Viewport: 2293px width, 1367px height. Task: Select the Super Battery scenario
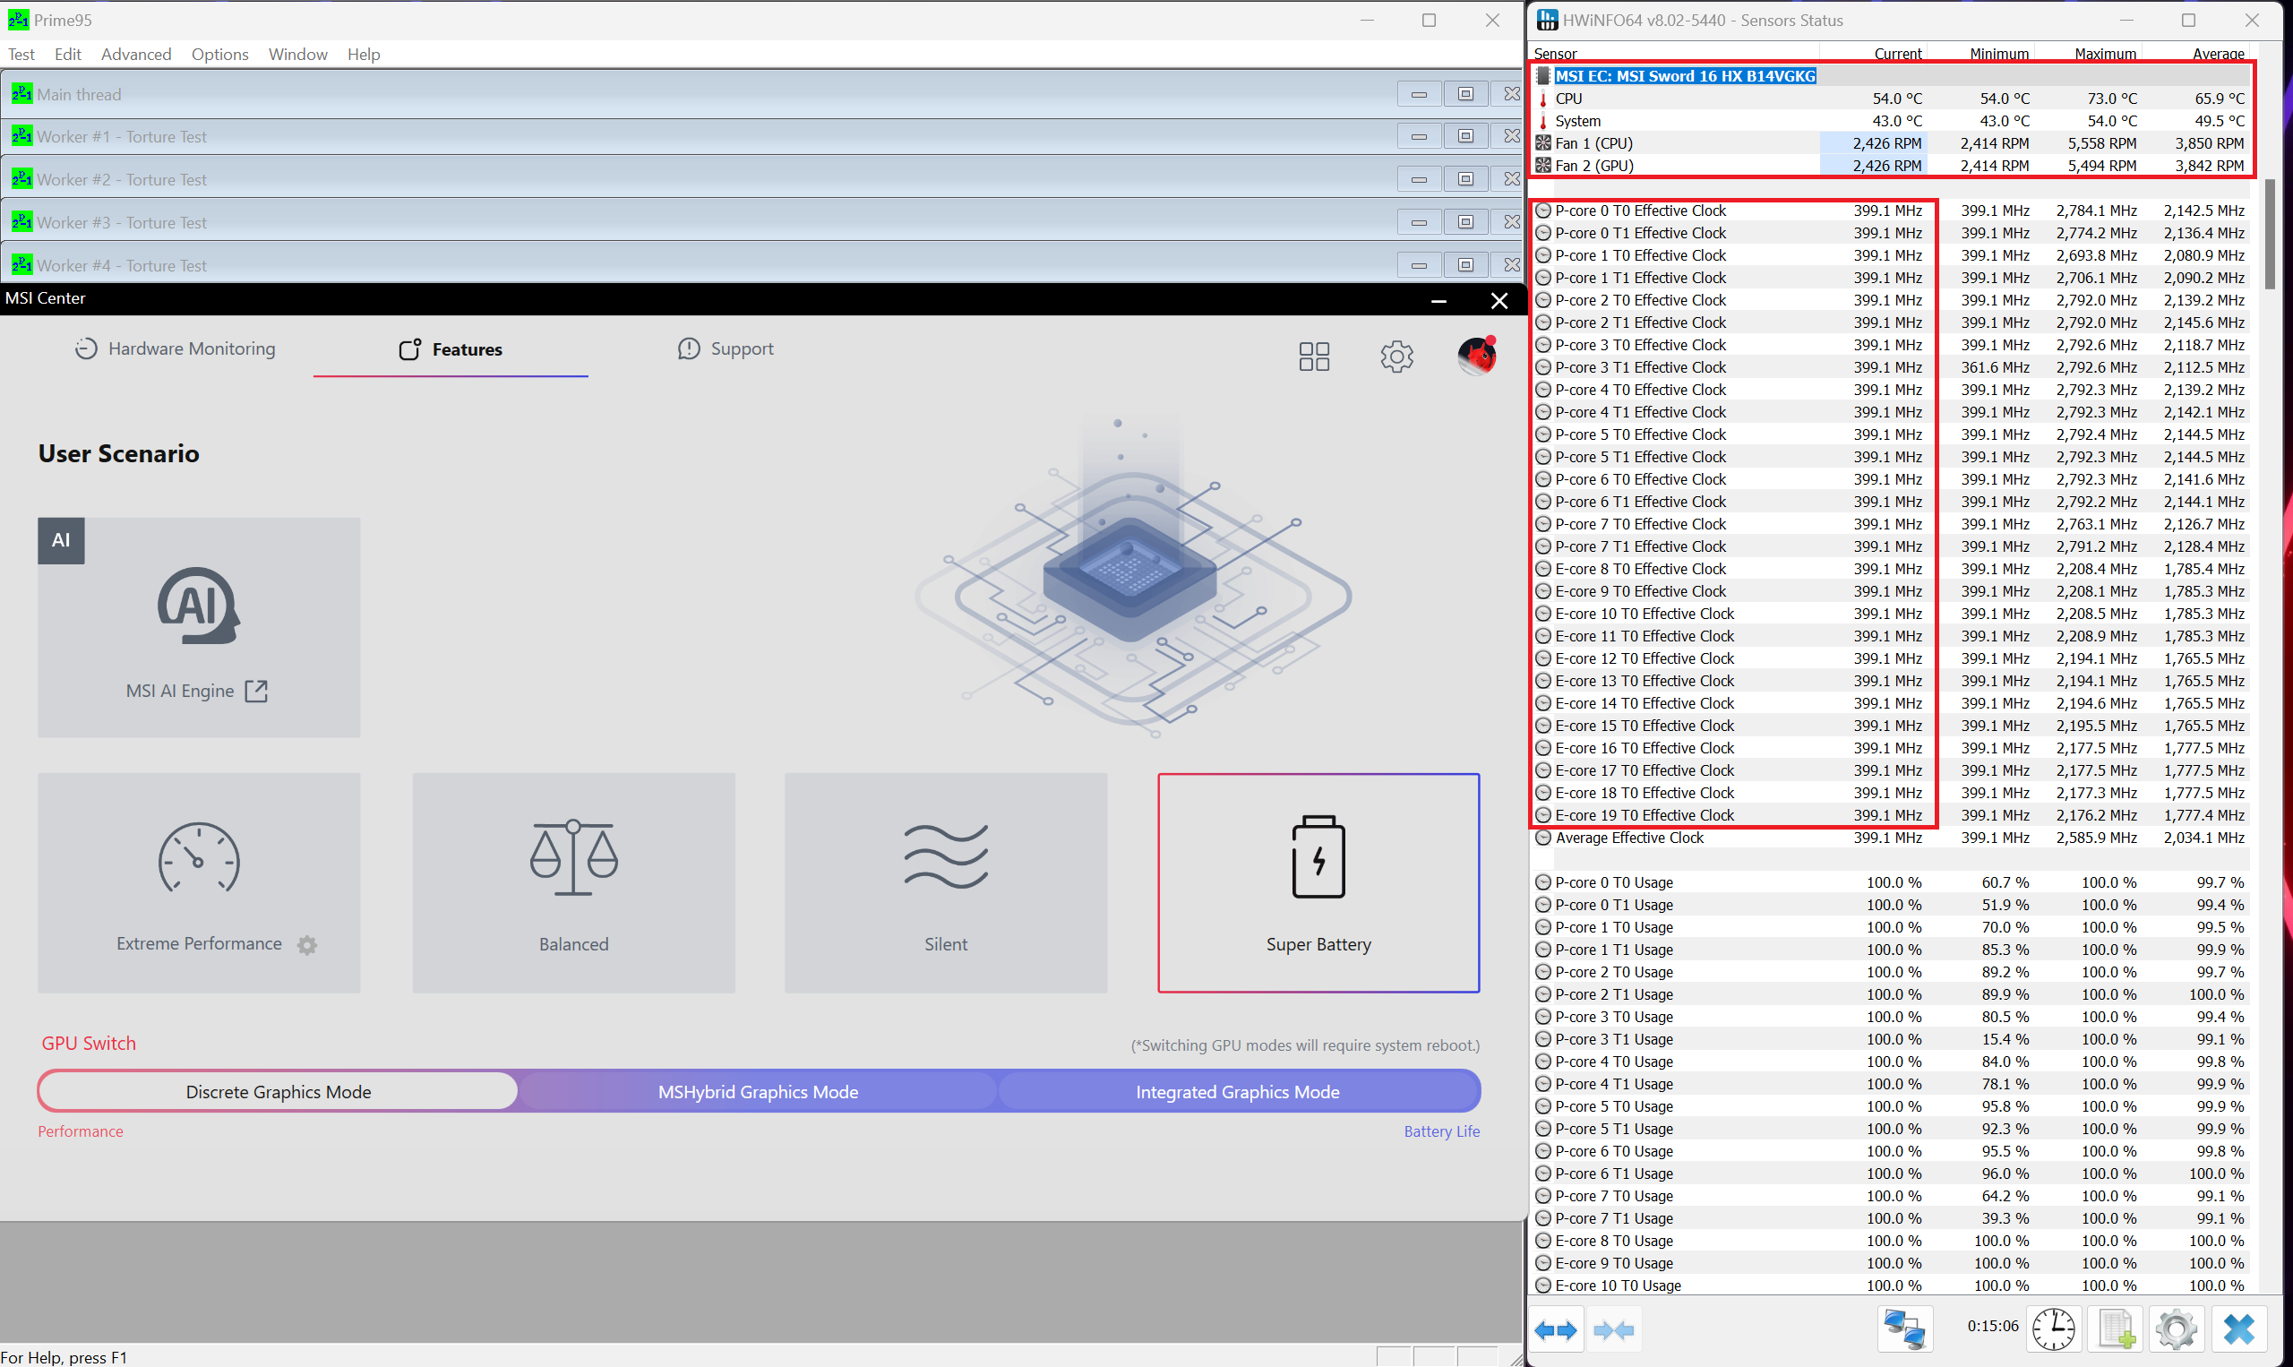[x=1318, y=882]
